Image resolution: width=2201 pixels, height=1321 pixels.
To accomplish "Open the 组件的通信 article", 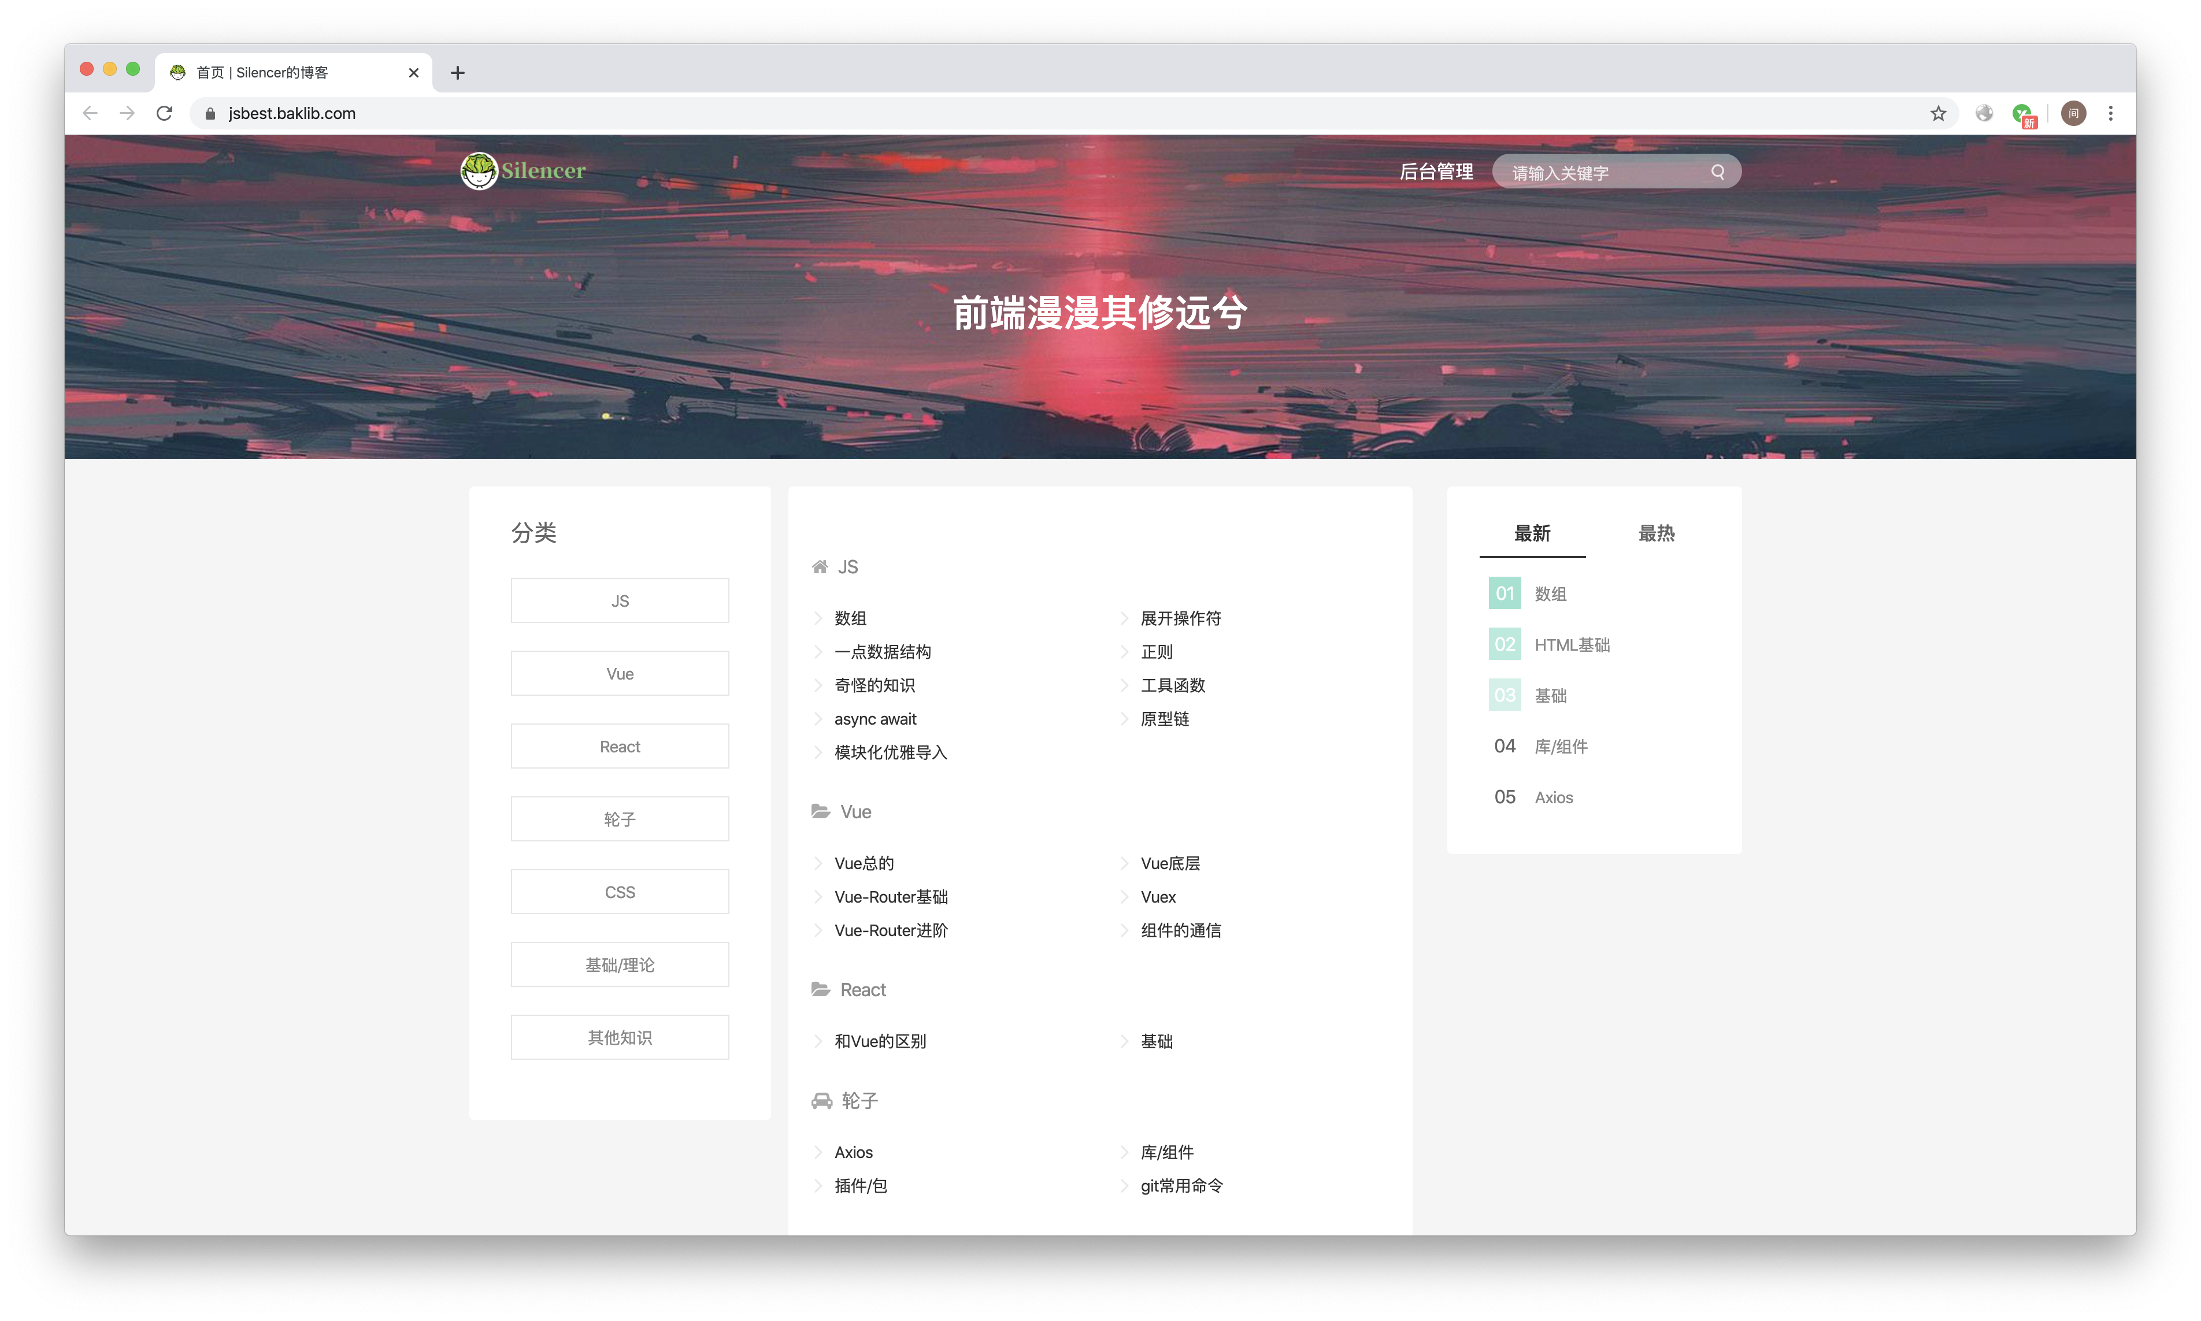I will tap(1181, 930).
